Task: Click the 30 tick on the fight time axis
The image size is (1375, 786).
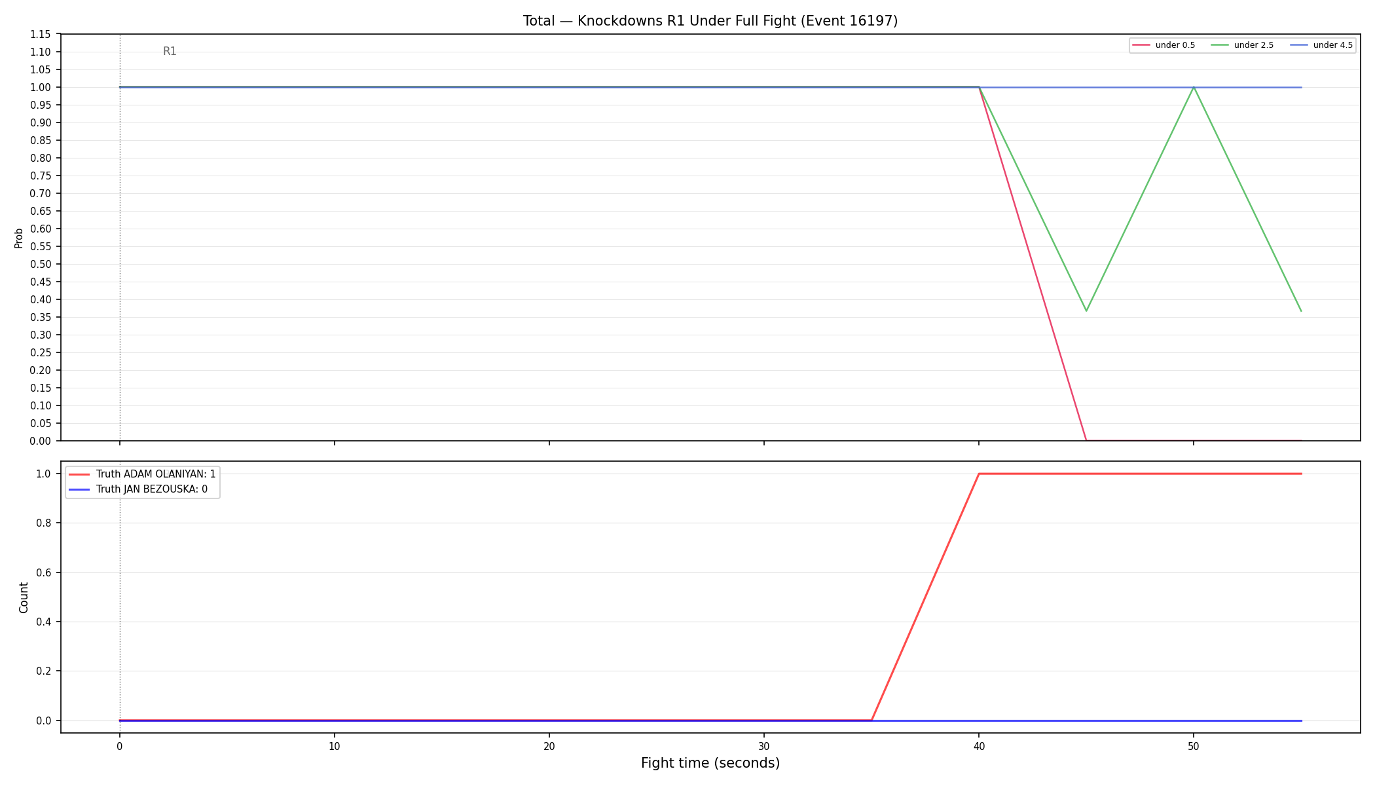Action: click(764, 747)
